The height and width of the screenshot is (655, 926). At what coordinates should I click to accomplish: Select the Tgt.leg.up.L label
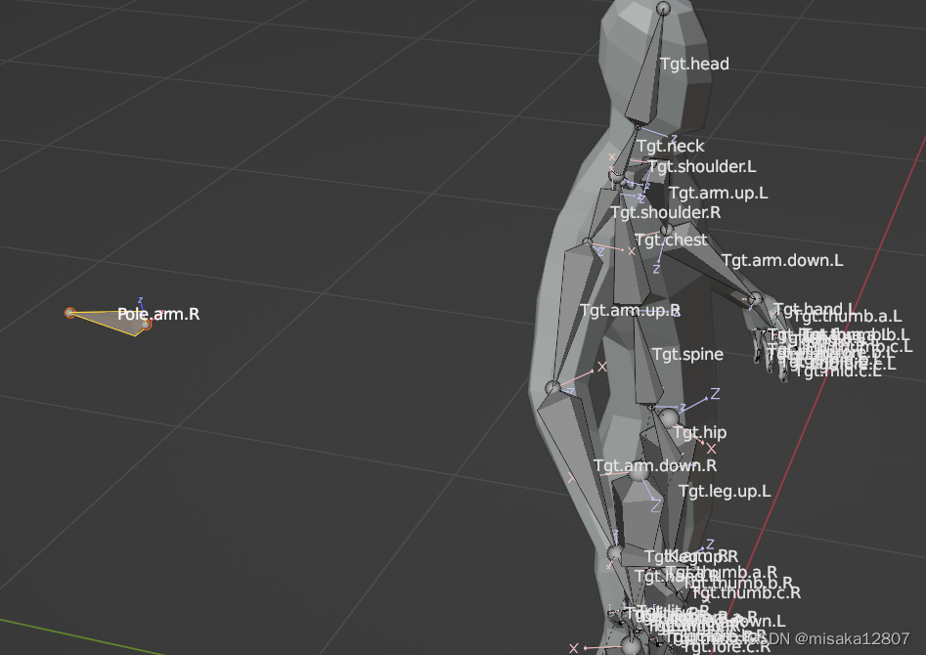pos(724,492)
